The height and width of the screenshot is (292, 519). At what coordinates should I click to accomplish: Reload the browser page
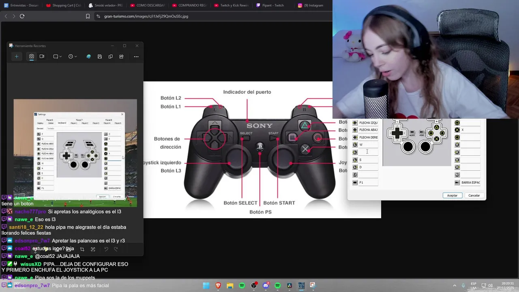[x=22, y=16]
